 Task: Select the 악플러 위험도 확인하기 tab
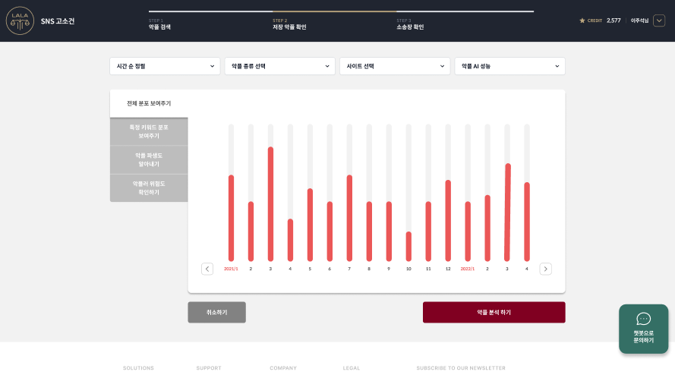click(x=149, y=187)
